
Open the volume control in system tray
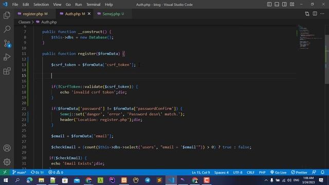(x=289, y=180)
